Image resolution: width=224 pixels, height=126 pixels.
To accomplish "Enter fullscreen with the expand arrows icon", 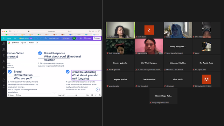I will coord(96,95).
